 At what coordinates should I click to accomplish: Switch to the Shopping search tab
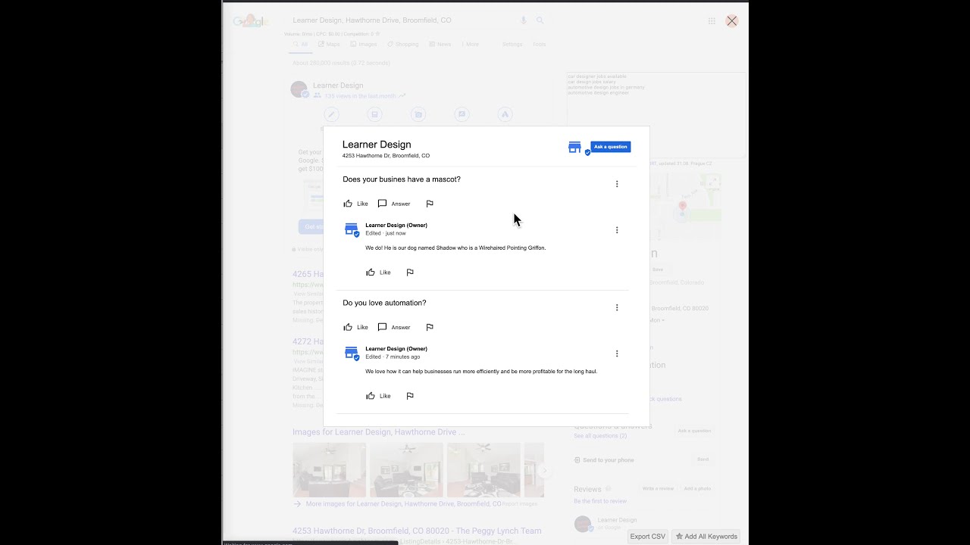click(x=402, y=45)
